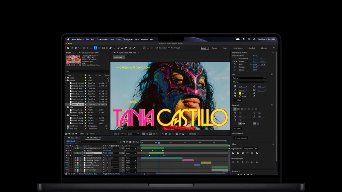This screenshot has height=192, width=342.
Task: Open the Composition menu
Action: click(102, 39)
